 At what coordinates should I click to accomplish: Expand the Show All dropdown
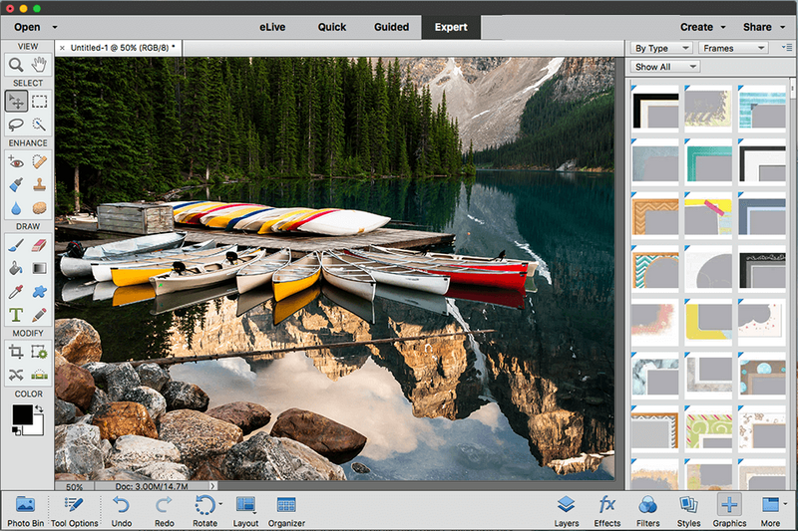(x=665, y=67)
